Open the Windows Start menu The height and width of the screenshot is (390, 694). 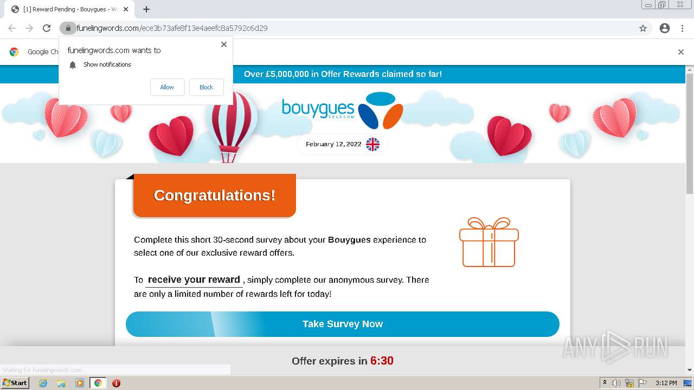tap(15, 383)
